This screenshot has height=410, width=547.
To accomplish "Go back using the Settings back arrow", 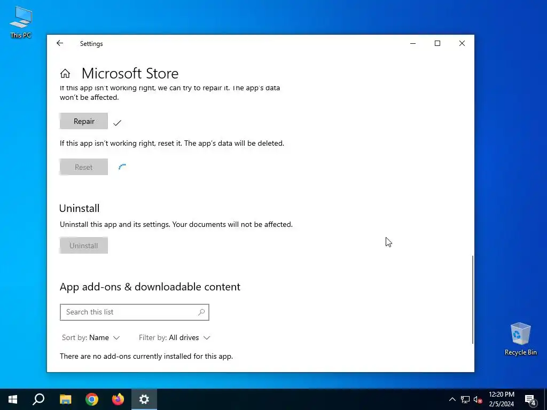I will 60,43.
